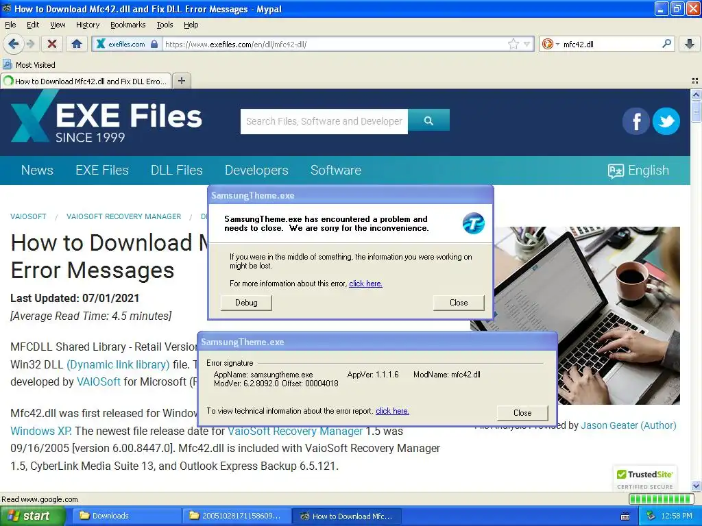The width and height of the screenshot is (702, 526).
Task: Switch to the Downloads taskbar window
Action: point(125,516)
